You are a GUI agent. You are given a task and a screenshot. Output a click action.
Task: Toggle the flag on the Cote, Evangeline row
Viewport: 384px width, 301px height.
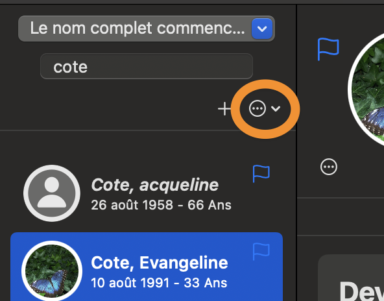(x=261, y=251)
